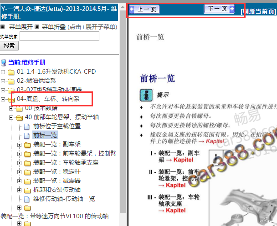Click the 搜索 search button

pyautogui.click(x=9, y=45)
